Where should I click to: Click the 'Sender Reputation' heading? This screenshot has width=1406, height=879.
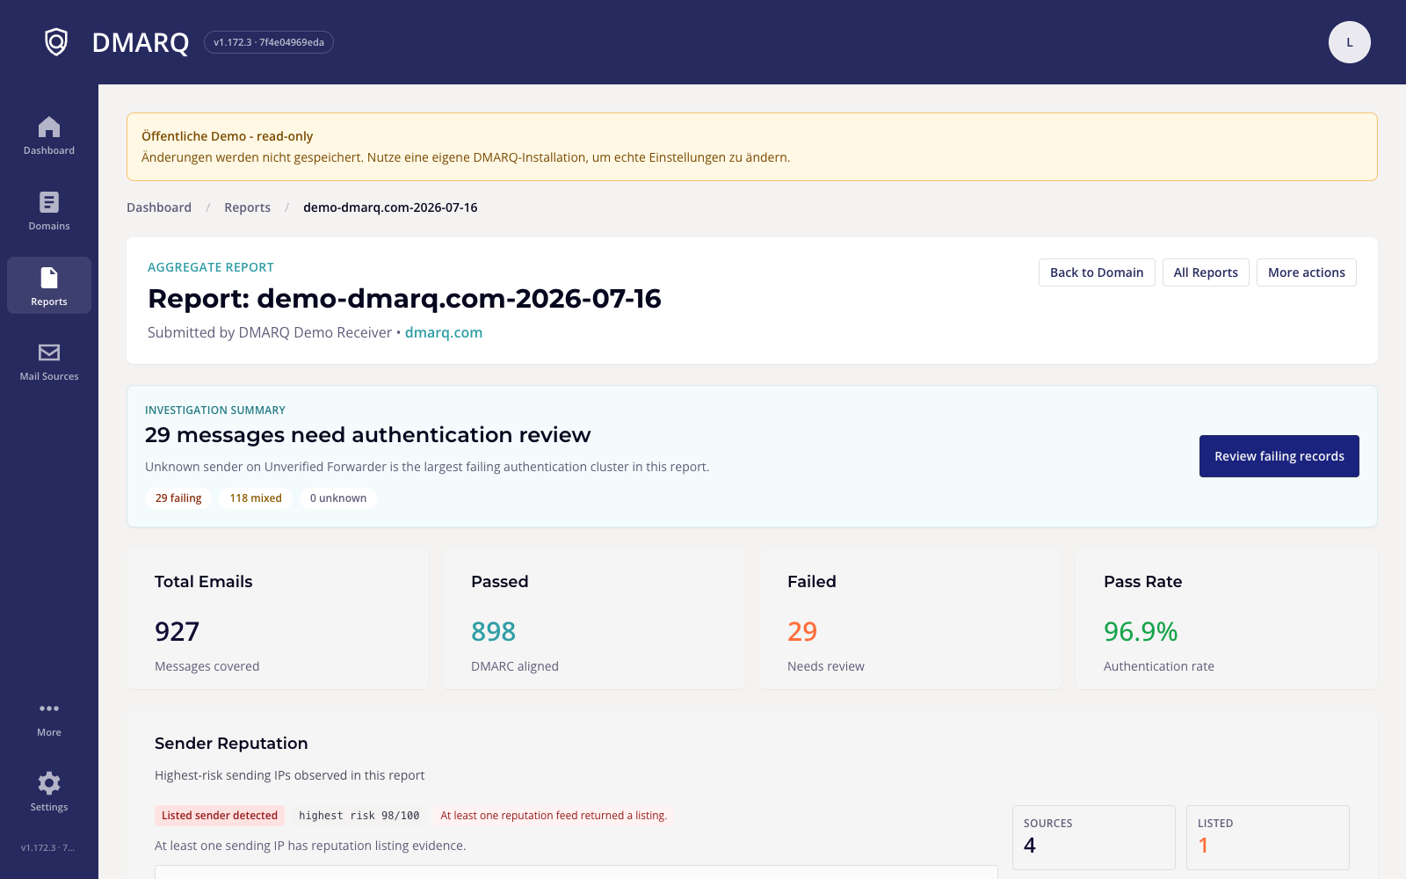pyautogui.click(x=231, y=744)
